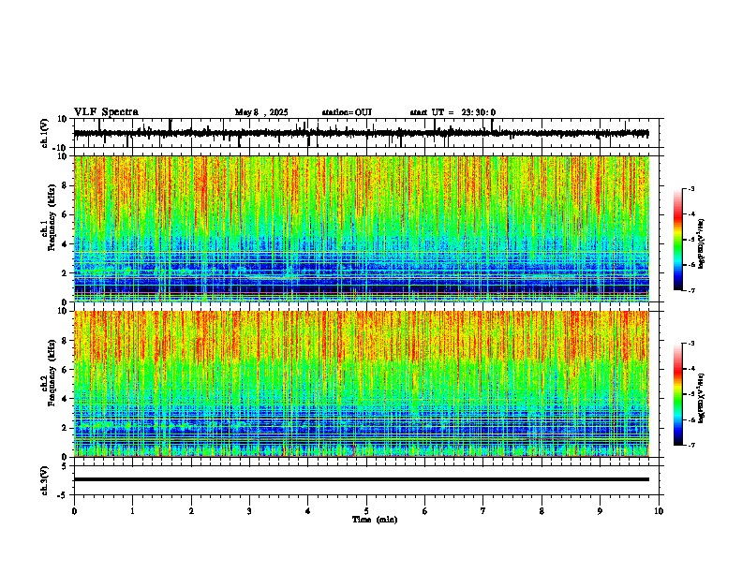Click the "5" tick label on the Time axis
Screen dimensions: 742x573
366,511
